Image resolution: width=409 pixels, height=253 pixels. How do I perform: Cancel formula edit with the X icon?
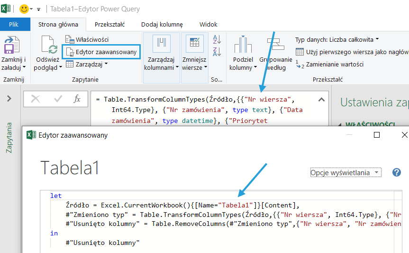36,99
